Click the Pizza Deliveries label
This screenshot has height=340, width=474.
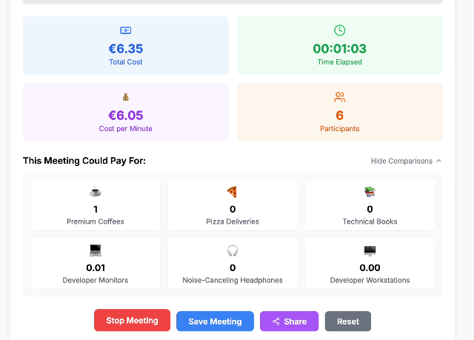[232, 221]
